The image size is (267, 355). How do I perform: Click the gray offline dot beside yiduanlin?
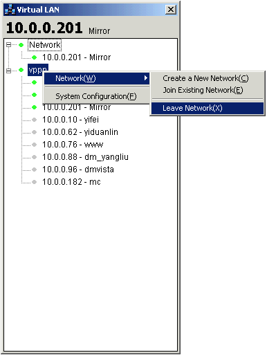tap(35, 132)
